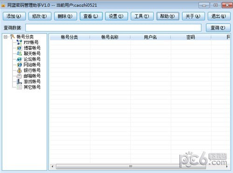233x173 pixels.
Task: Click the 博客帐号 browser icon
Action: tap(19, 48)
